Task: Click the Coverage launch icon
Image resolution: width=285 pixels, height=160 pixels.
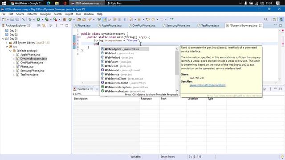Action: [47, 20]
